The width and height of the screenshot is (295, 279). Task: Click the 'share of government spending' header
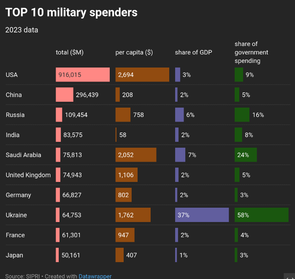(251, 52)
